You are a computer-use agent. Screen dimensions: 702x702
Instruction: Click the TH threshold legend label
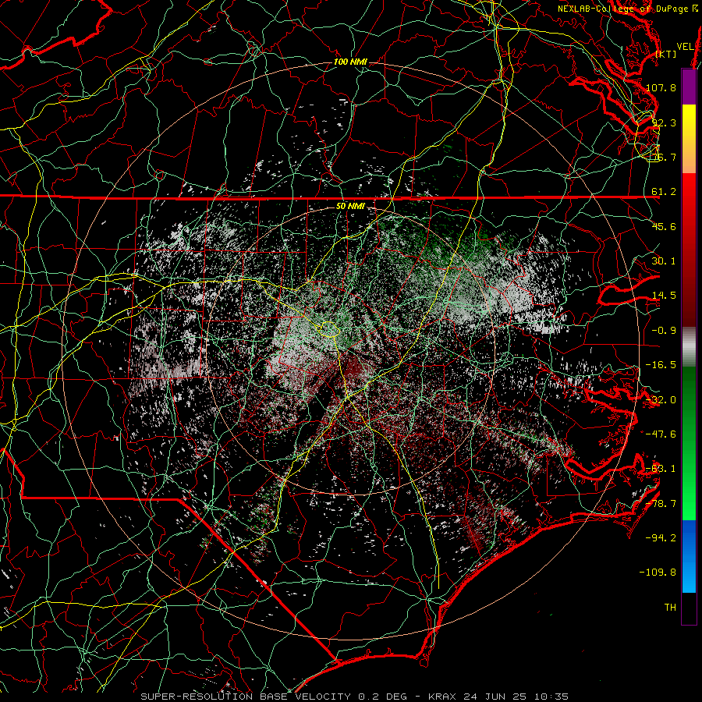coord(670,607)
